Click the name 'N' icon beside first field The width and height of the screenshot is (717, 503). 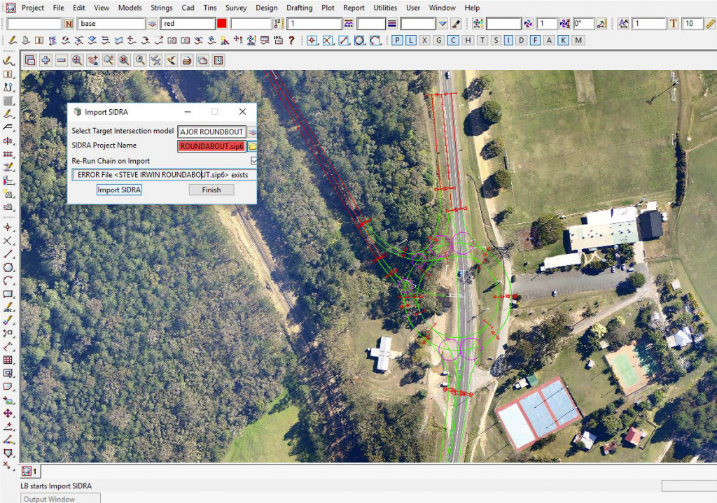tap(69, 24)
